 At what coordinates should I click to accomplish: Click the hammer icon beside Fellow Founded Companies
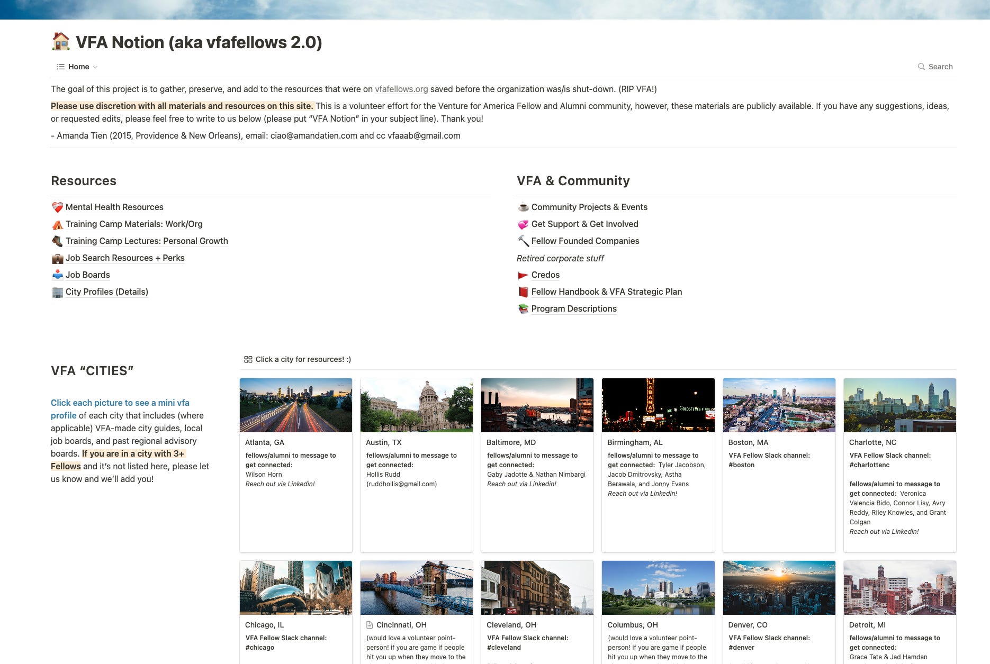(x=523, y=241)
